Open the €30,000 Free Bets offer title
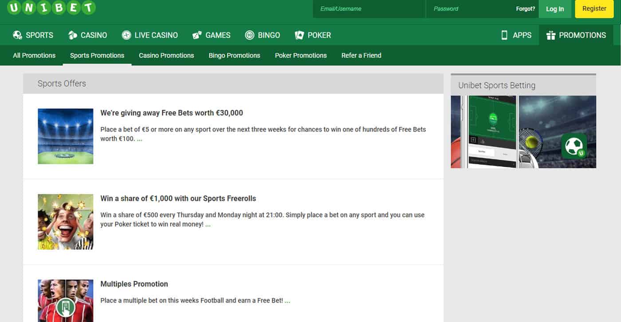621x322 pixels. [x=172, y=113]
